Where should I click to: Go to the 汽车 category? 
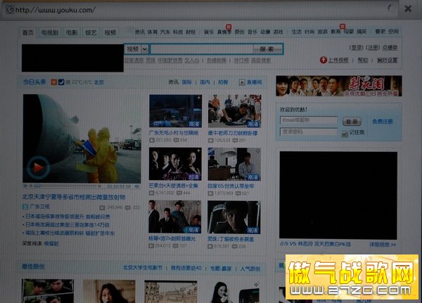(x=165, y=32)
